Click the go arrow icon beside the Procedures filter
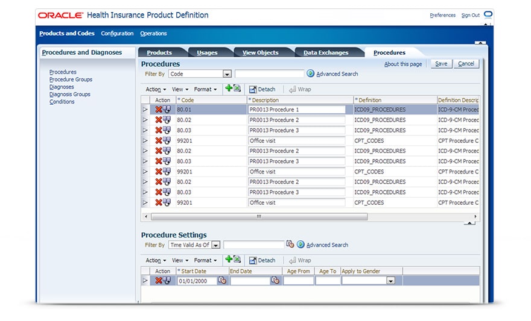 pos(311,73)
